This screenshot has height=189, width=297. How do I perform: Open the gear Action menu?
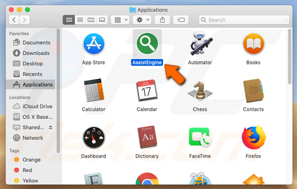tap(142, 20)
